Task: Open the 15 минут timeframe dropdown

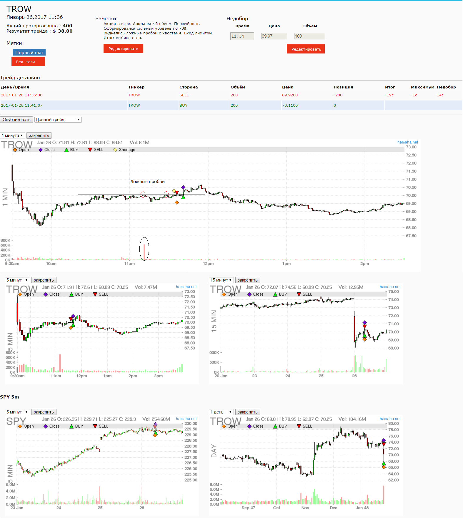Action: pyautogui.click(x=221, y=280)
